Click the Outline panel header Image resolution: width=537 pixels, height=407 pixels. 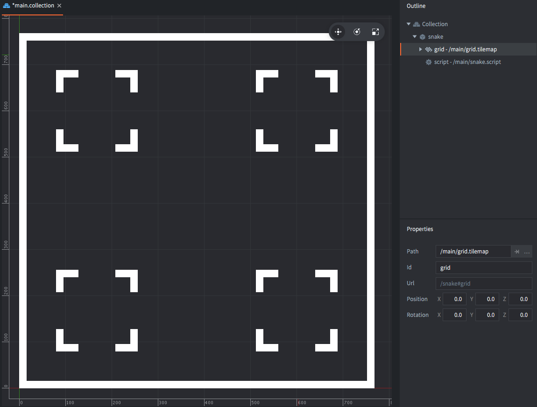[x=416, y=6]
